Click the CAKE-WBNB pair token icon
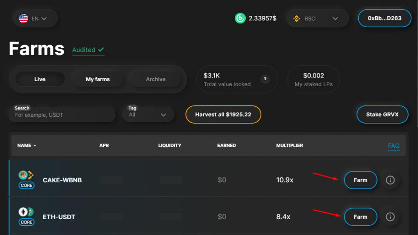The height and width of the screenshot is (235, 418). coord(26,175)
